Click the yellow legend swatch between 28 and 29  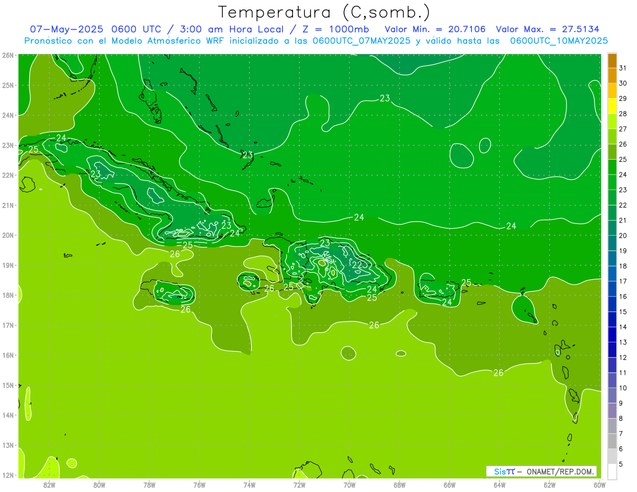613,106
